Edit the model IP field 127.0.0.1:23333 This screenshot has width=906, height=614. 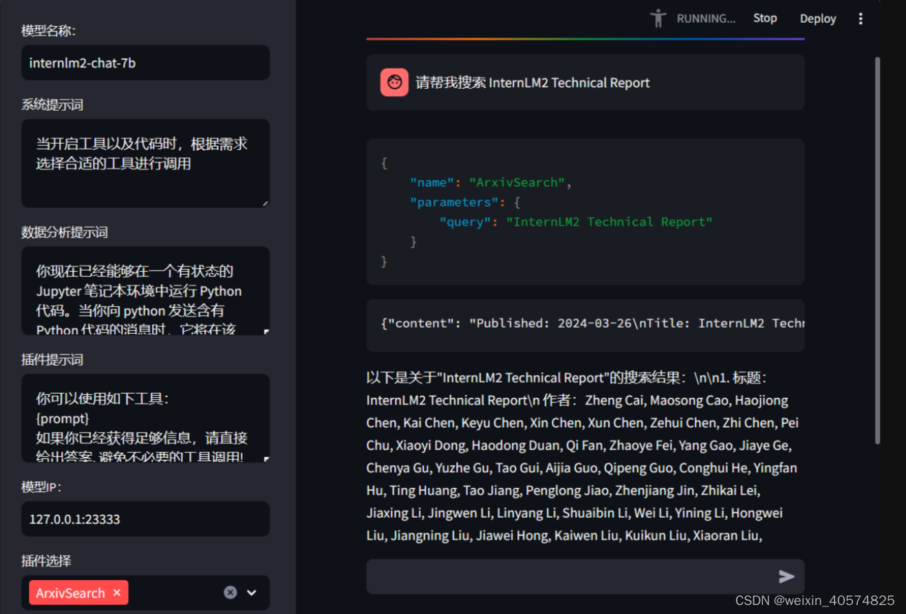[145, 519]
